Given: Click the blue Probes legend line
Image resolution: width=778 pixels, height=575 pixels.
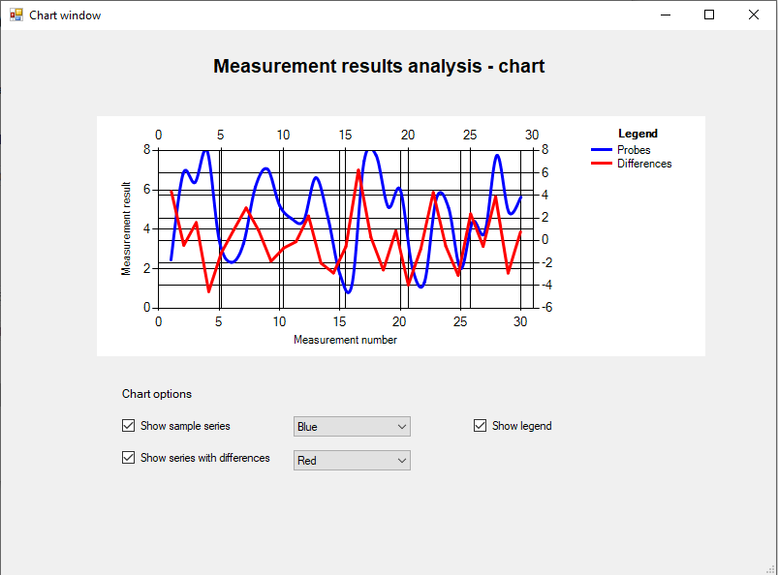Looking at the screenshot, I should [x=602, y=150].
